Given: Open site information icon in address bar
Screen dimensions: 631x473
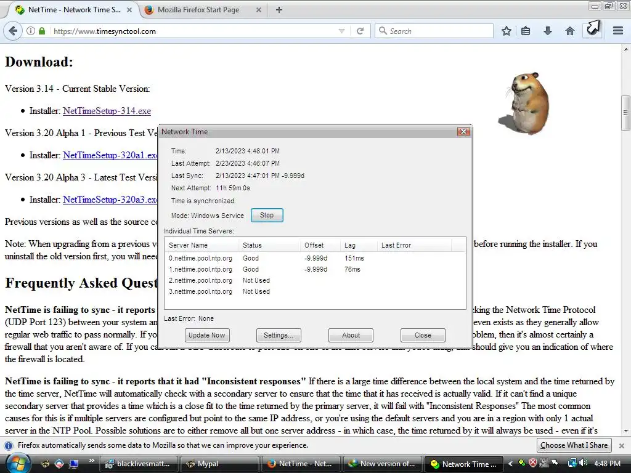Looking at the screenshot, I should tap(31, 31).
